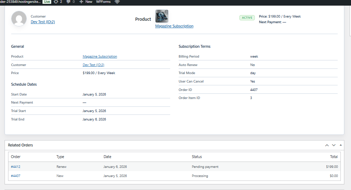351x190 pixels.
Task: Open Dev Test link in General section
Action: pyautogui.click(x=93, y=65)
